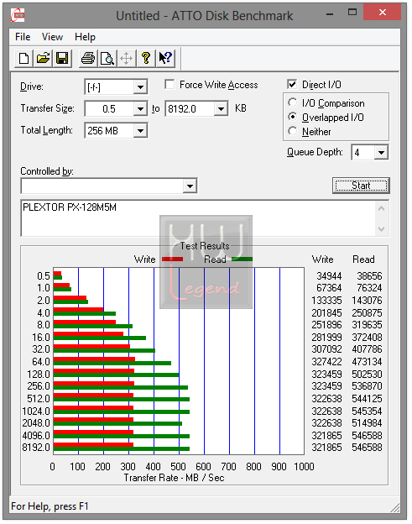Open the Help menu
Image resolution: width=412 pixels, height=524 pixels.
point(85,37)
